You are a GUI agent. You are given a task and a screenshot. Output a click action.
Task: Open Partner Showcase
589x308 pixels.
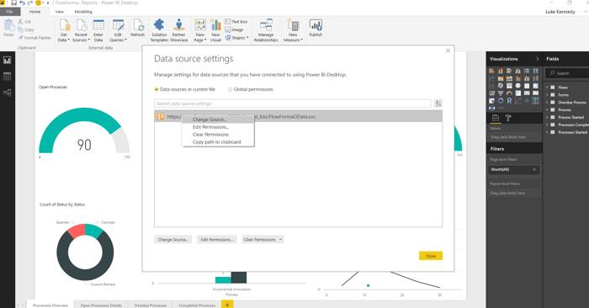click(178, 30)
